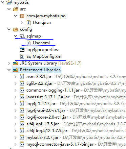The width and height of the screenshot is (126, 149).
Task: Expand the mybatis-3.2.7.jar node
Action: [16, 138]
